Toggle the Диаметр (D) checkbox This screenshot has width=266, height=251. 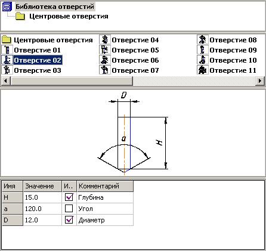pyautogui.click(x=69, y=220)
